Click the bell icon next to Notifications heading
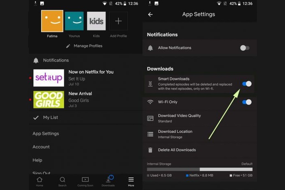This screenshot has width=285, height=190. 36,60
